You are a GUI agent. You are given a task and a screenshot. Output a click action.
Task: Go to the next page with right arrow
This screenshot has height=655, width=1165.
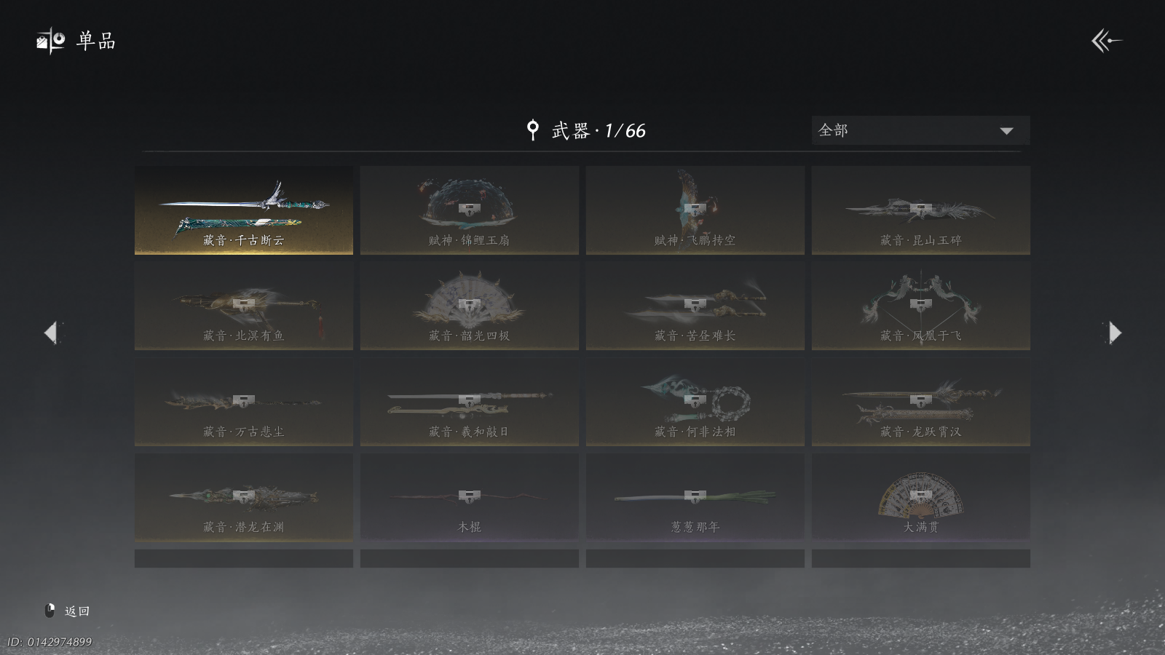pos(1115,333)
